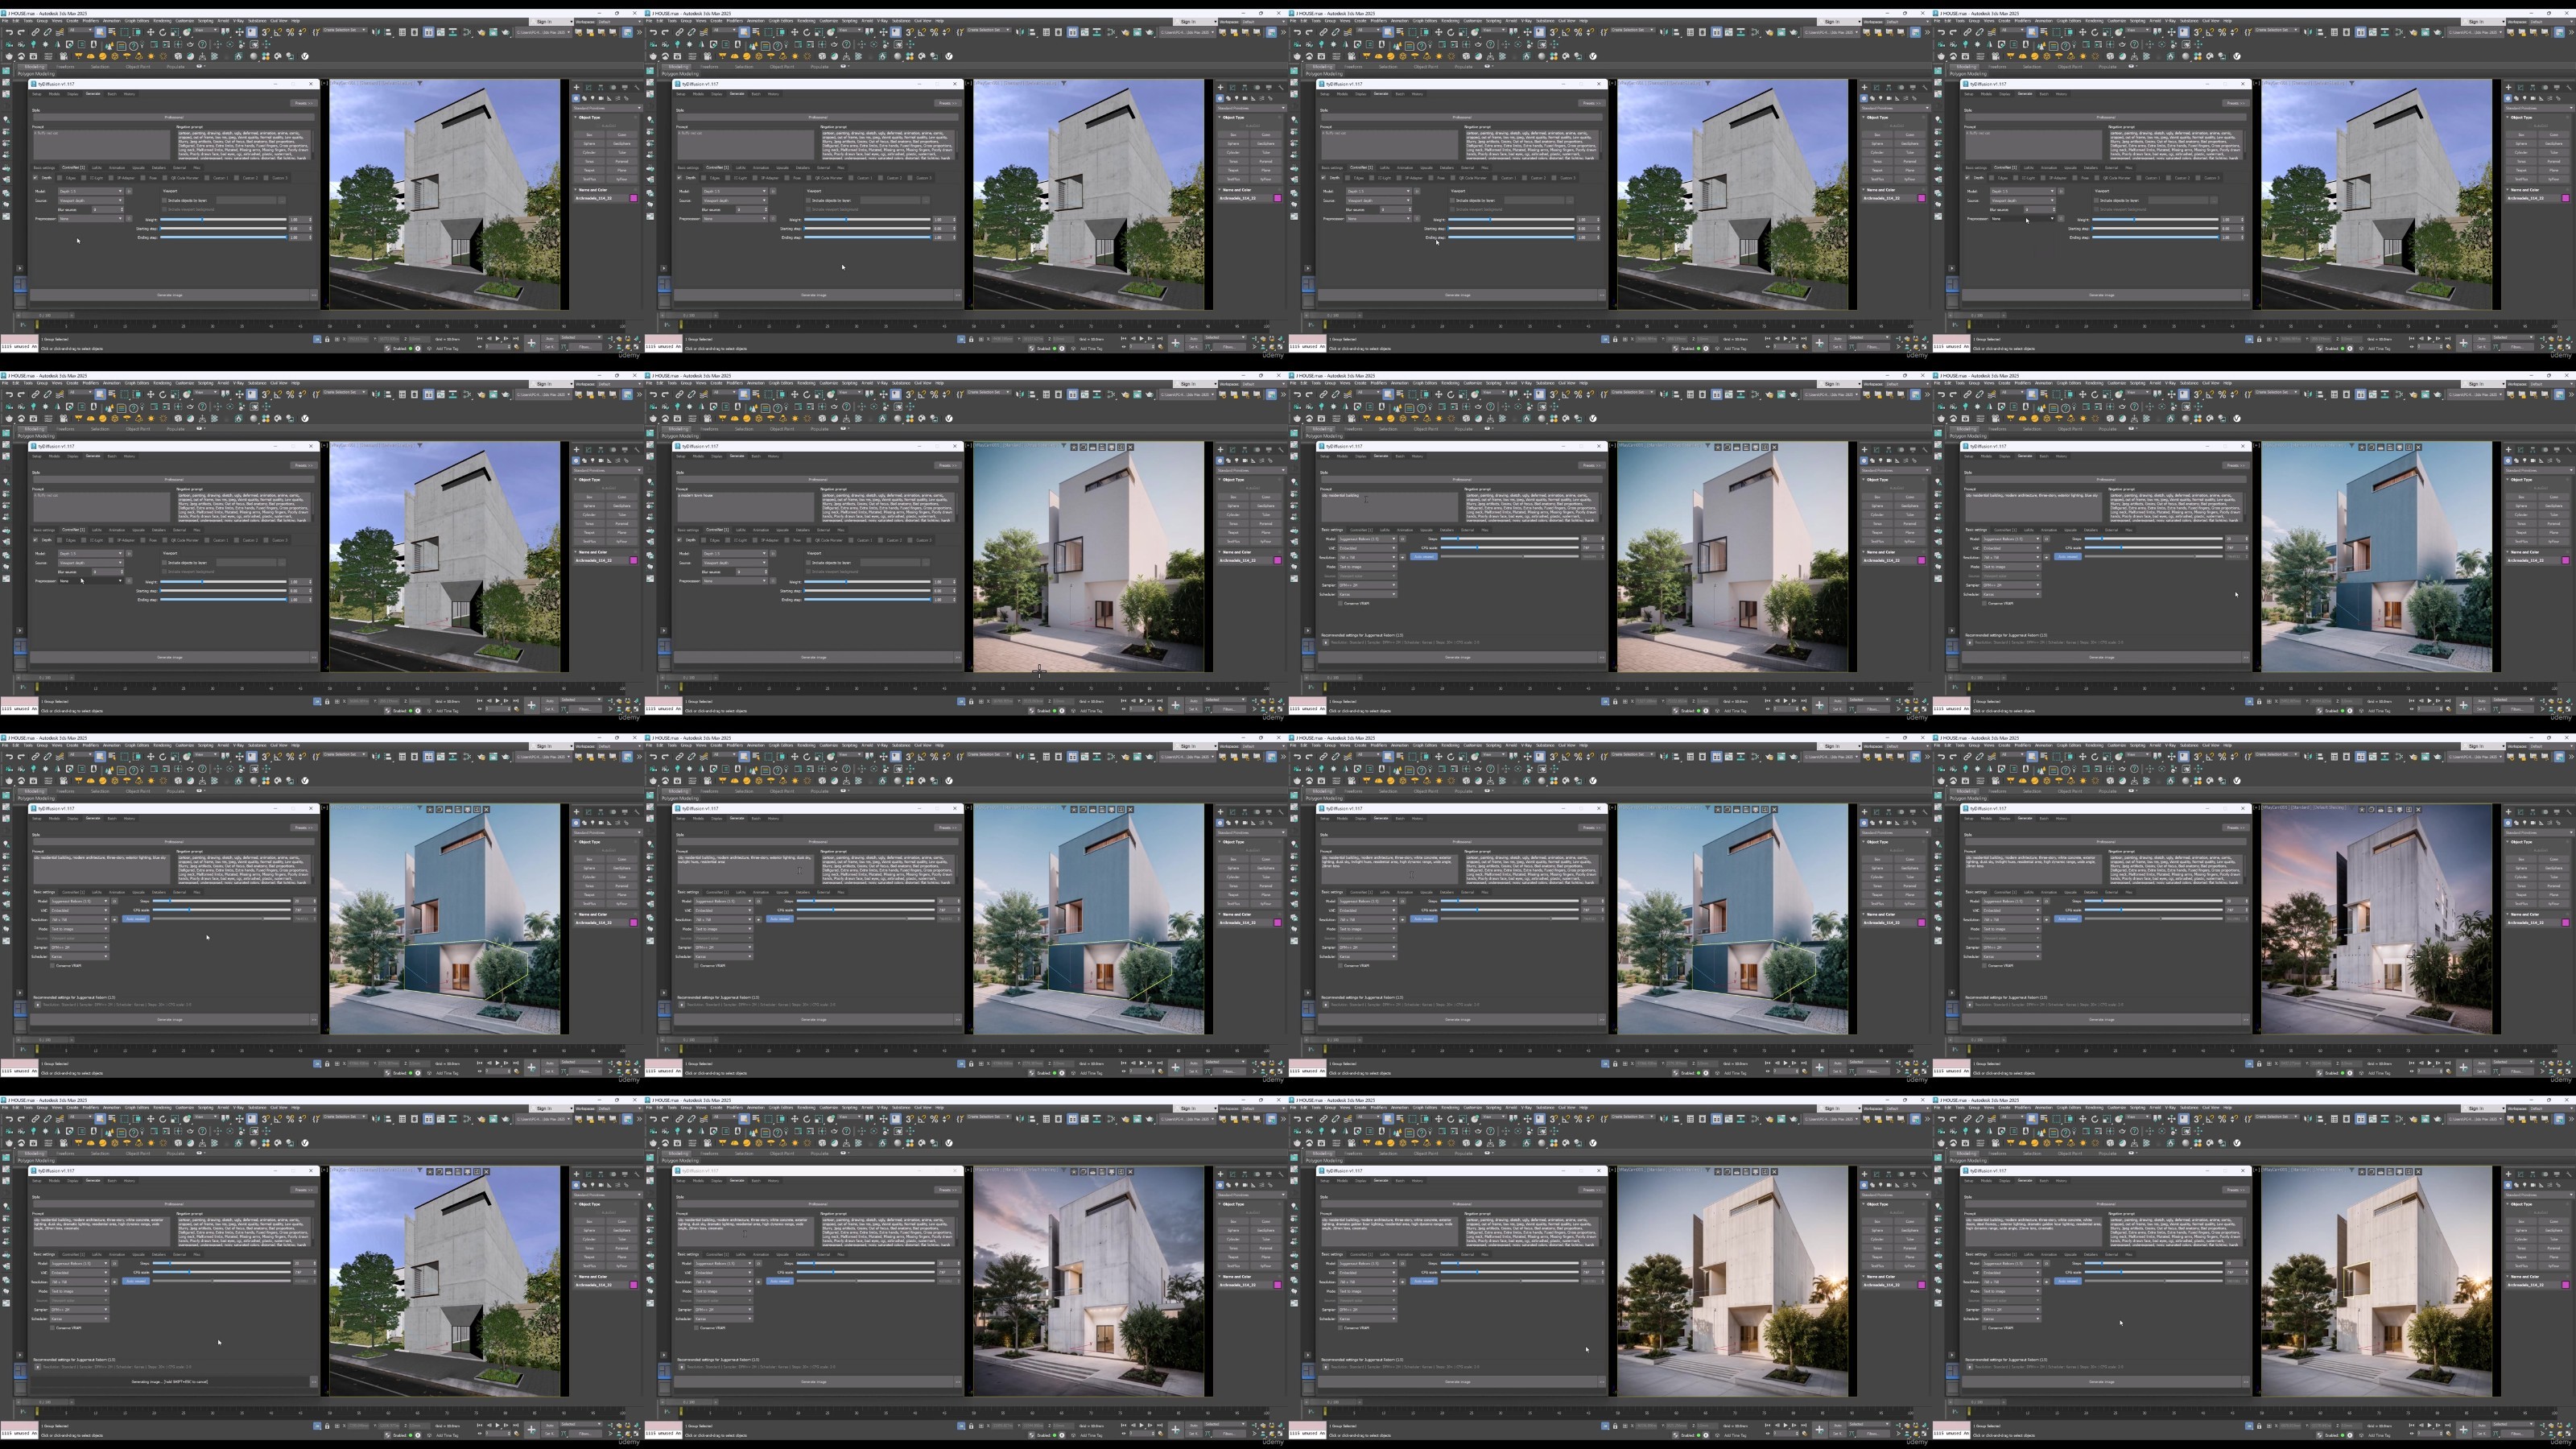Click the 'a modern town house' Prompt text field
Image resolution: width=2576 pixels, height=1449 pixels.
coord(746,507)
